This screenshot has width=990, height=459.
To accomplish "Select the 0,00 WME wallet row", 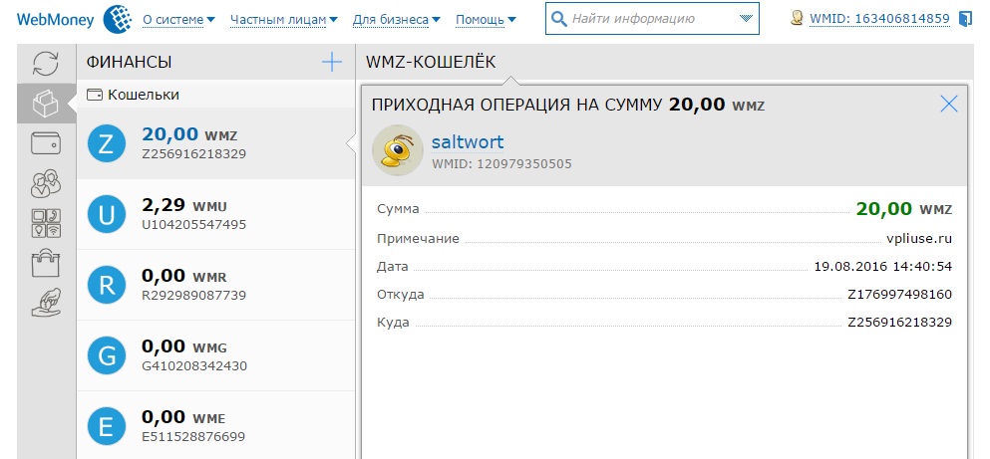I will [215, 425].
